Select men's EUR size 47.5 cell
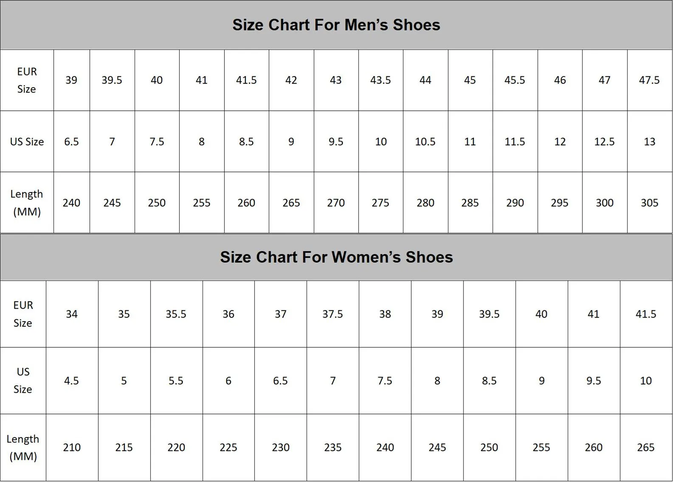Viewport: 673px width, 482px height. pos(649,80)
